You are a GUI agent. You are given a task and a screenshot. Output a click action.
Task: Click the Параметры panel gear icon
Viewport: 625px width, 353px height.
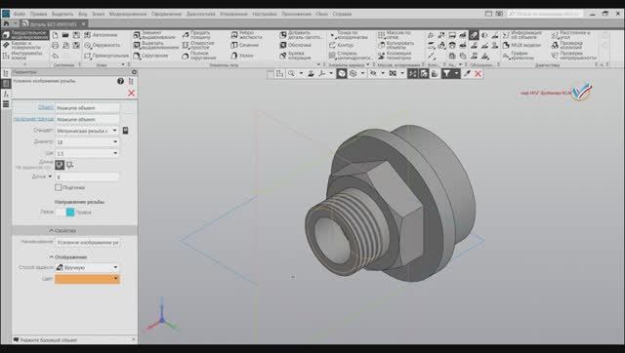click(134, 72)
